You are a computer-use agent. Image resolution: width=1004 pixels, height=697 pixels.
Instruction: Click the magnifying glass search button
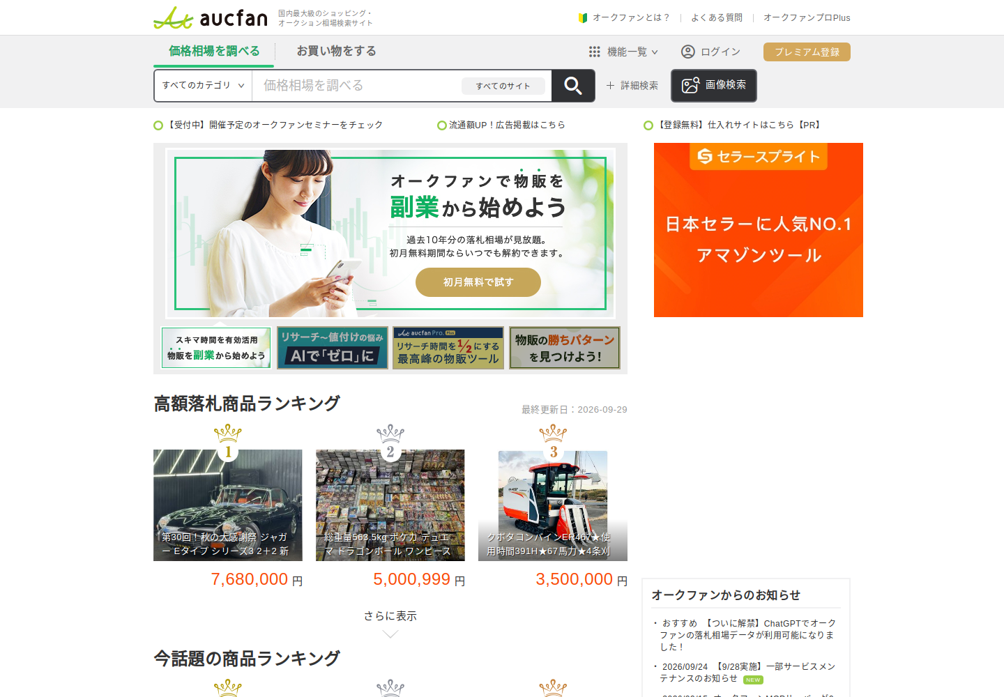coord(573,86)
